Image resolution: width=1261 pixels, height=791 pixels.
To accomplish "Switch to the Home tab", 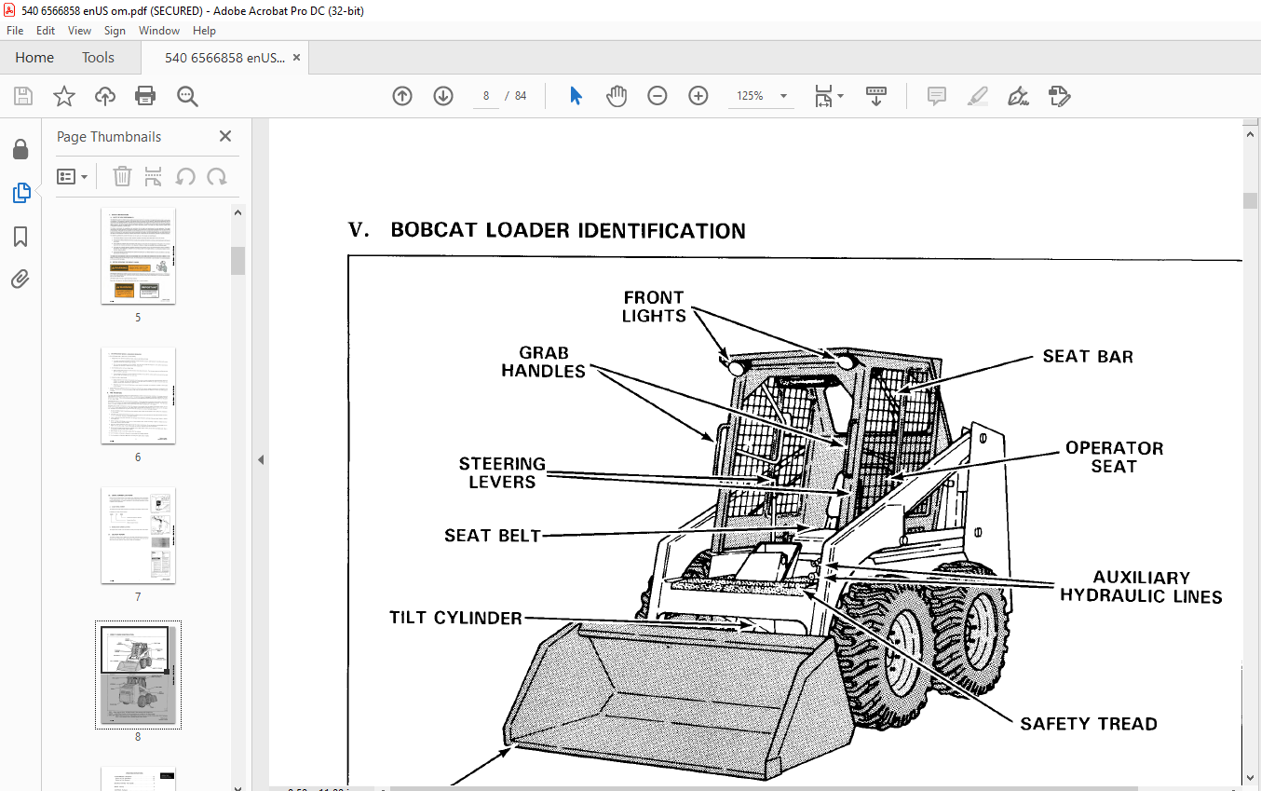I will tap(34, 58).
